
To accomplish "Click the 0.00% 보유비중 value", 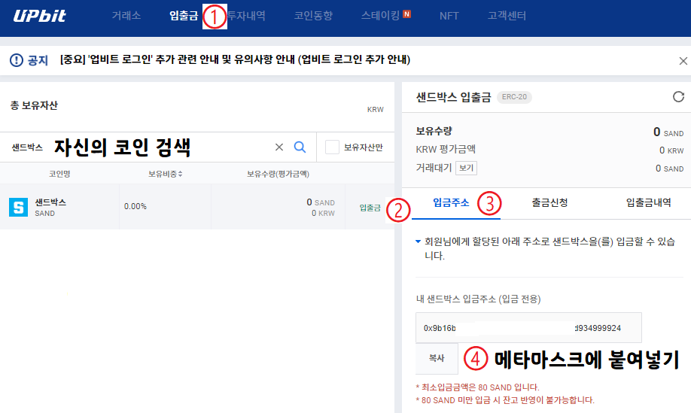I will click(x=135, y=206).
